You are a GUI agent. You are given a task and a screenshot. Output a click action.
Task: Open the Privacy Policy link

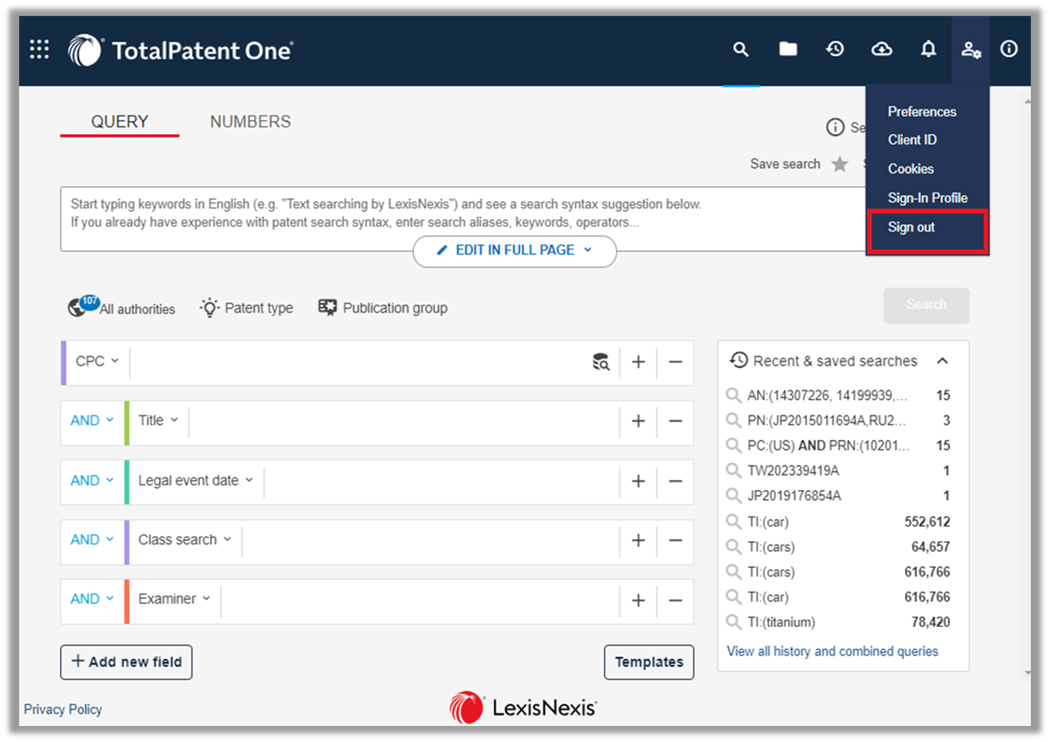click(x=62, y=709)
